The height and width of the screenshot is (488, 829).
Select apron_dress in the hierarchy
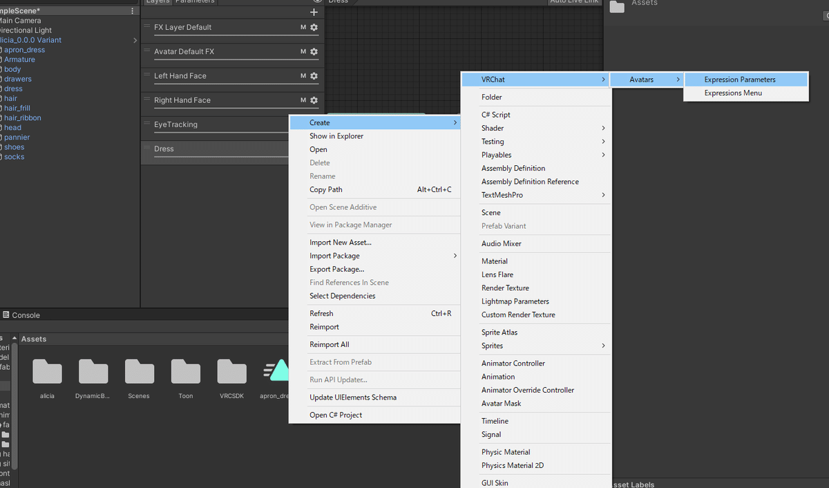point(25,50)
